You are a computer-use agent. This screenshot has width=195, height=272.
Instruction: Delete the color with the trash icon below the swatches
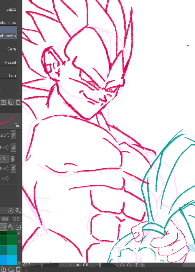point(18,269)
